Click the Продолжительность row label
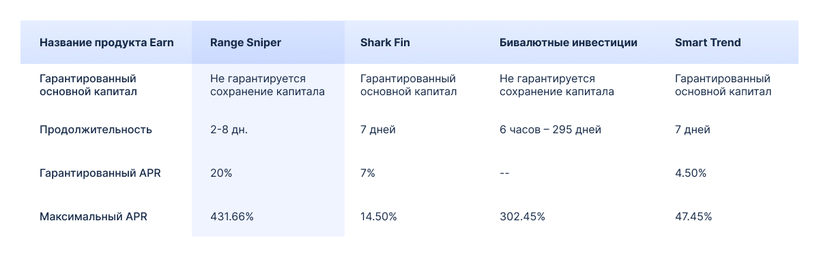The width and height of the screenshot is (819, 257). point(96,129)
